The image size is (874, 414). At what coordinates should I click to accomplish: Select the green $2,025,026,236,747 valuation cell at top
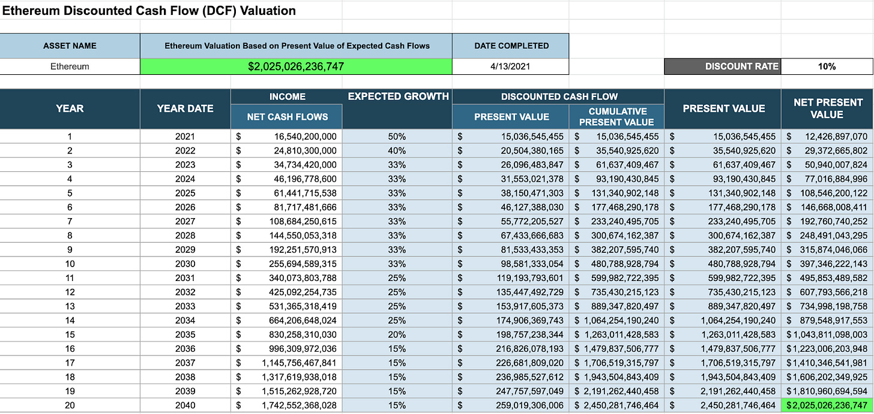point(296,67)
